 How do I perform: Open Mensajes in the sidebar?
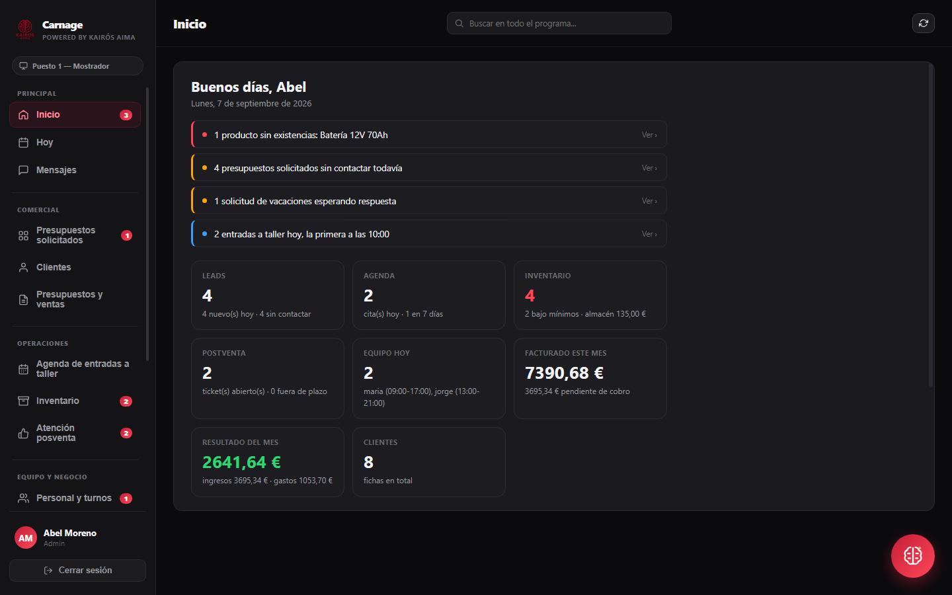tap(75, 171)
